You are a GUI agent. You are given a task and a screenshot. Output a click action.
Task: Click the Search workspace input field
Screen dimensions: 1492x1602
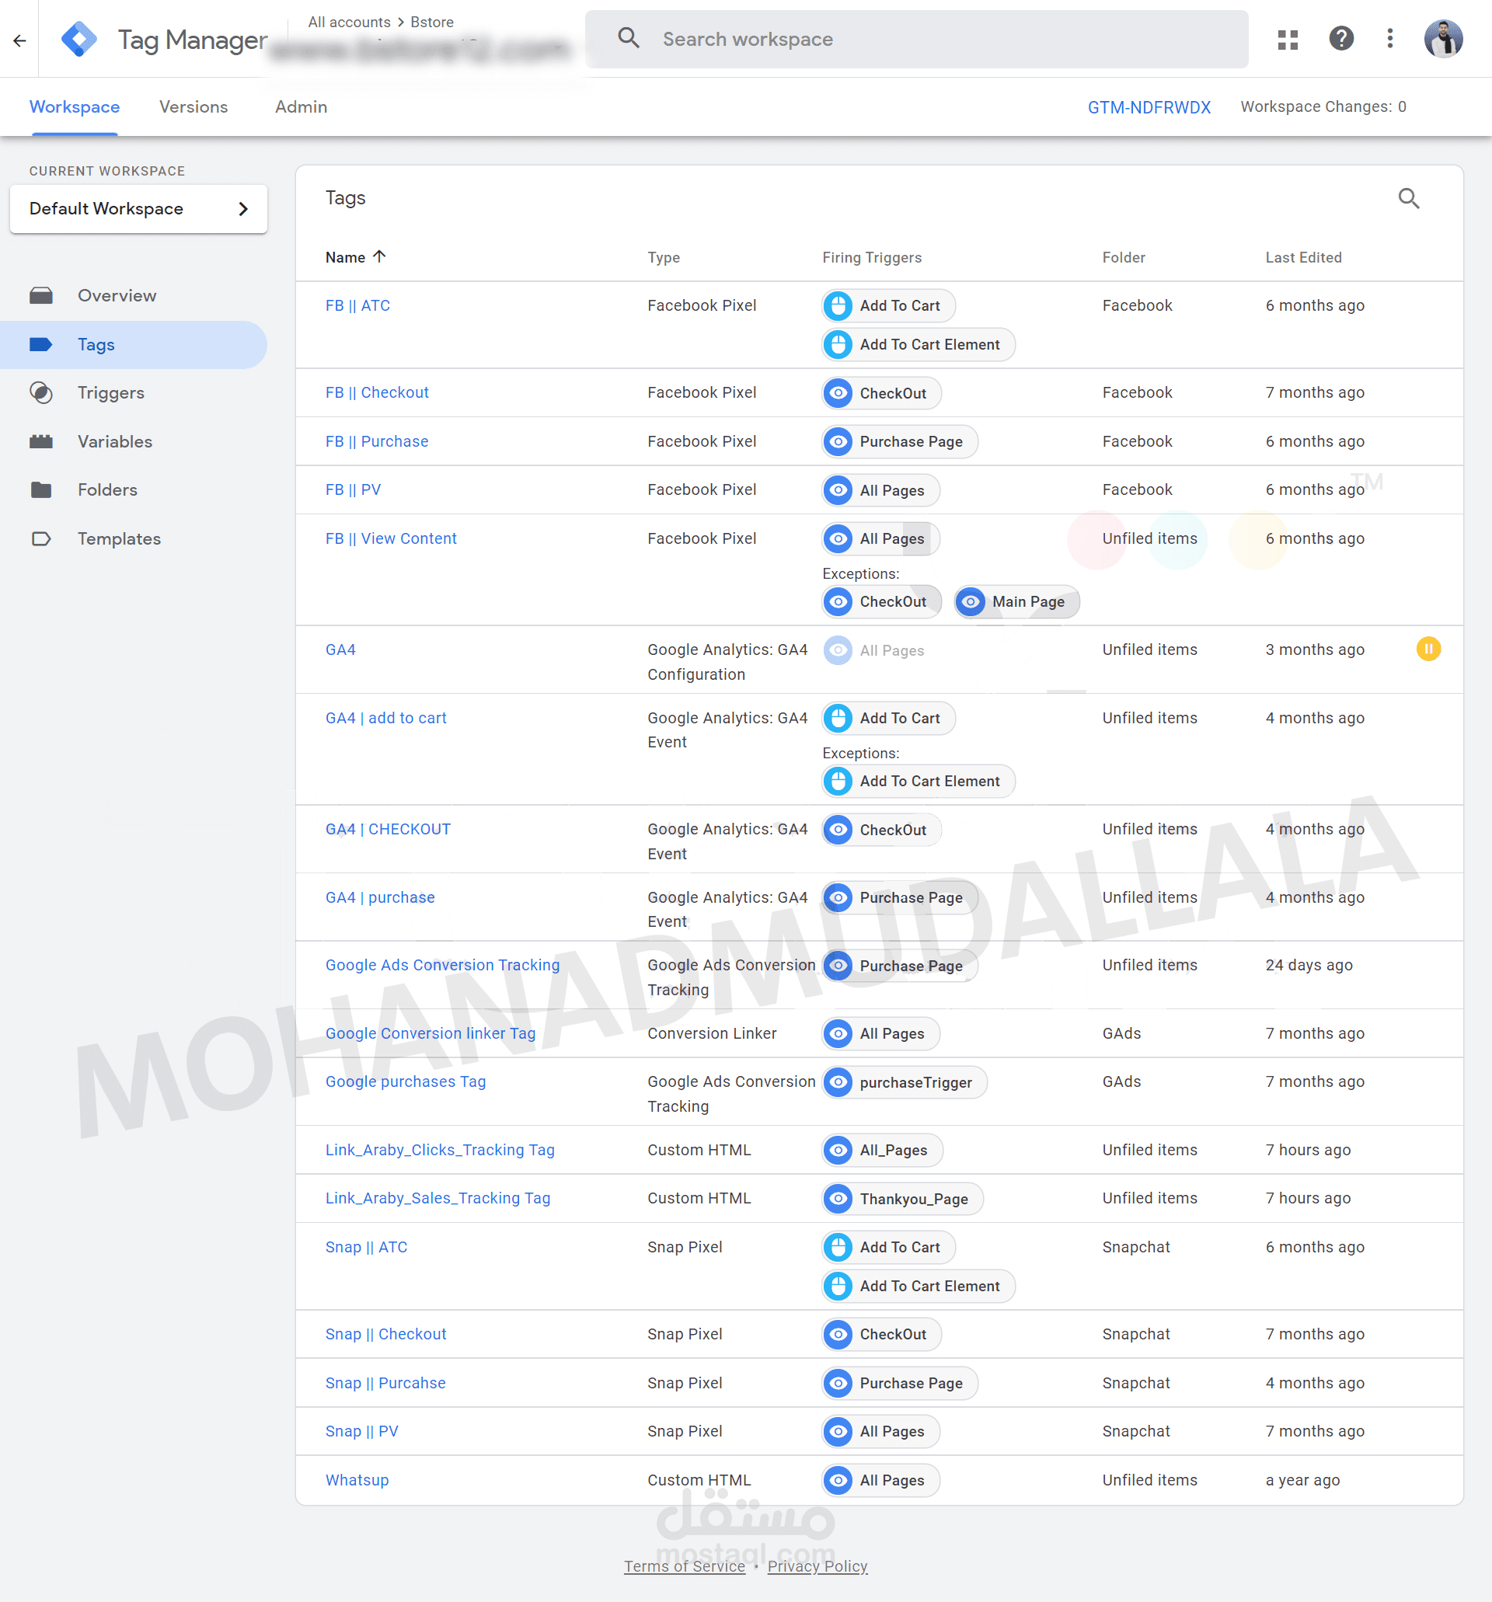coord(927,39)
